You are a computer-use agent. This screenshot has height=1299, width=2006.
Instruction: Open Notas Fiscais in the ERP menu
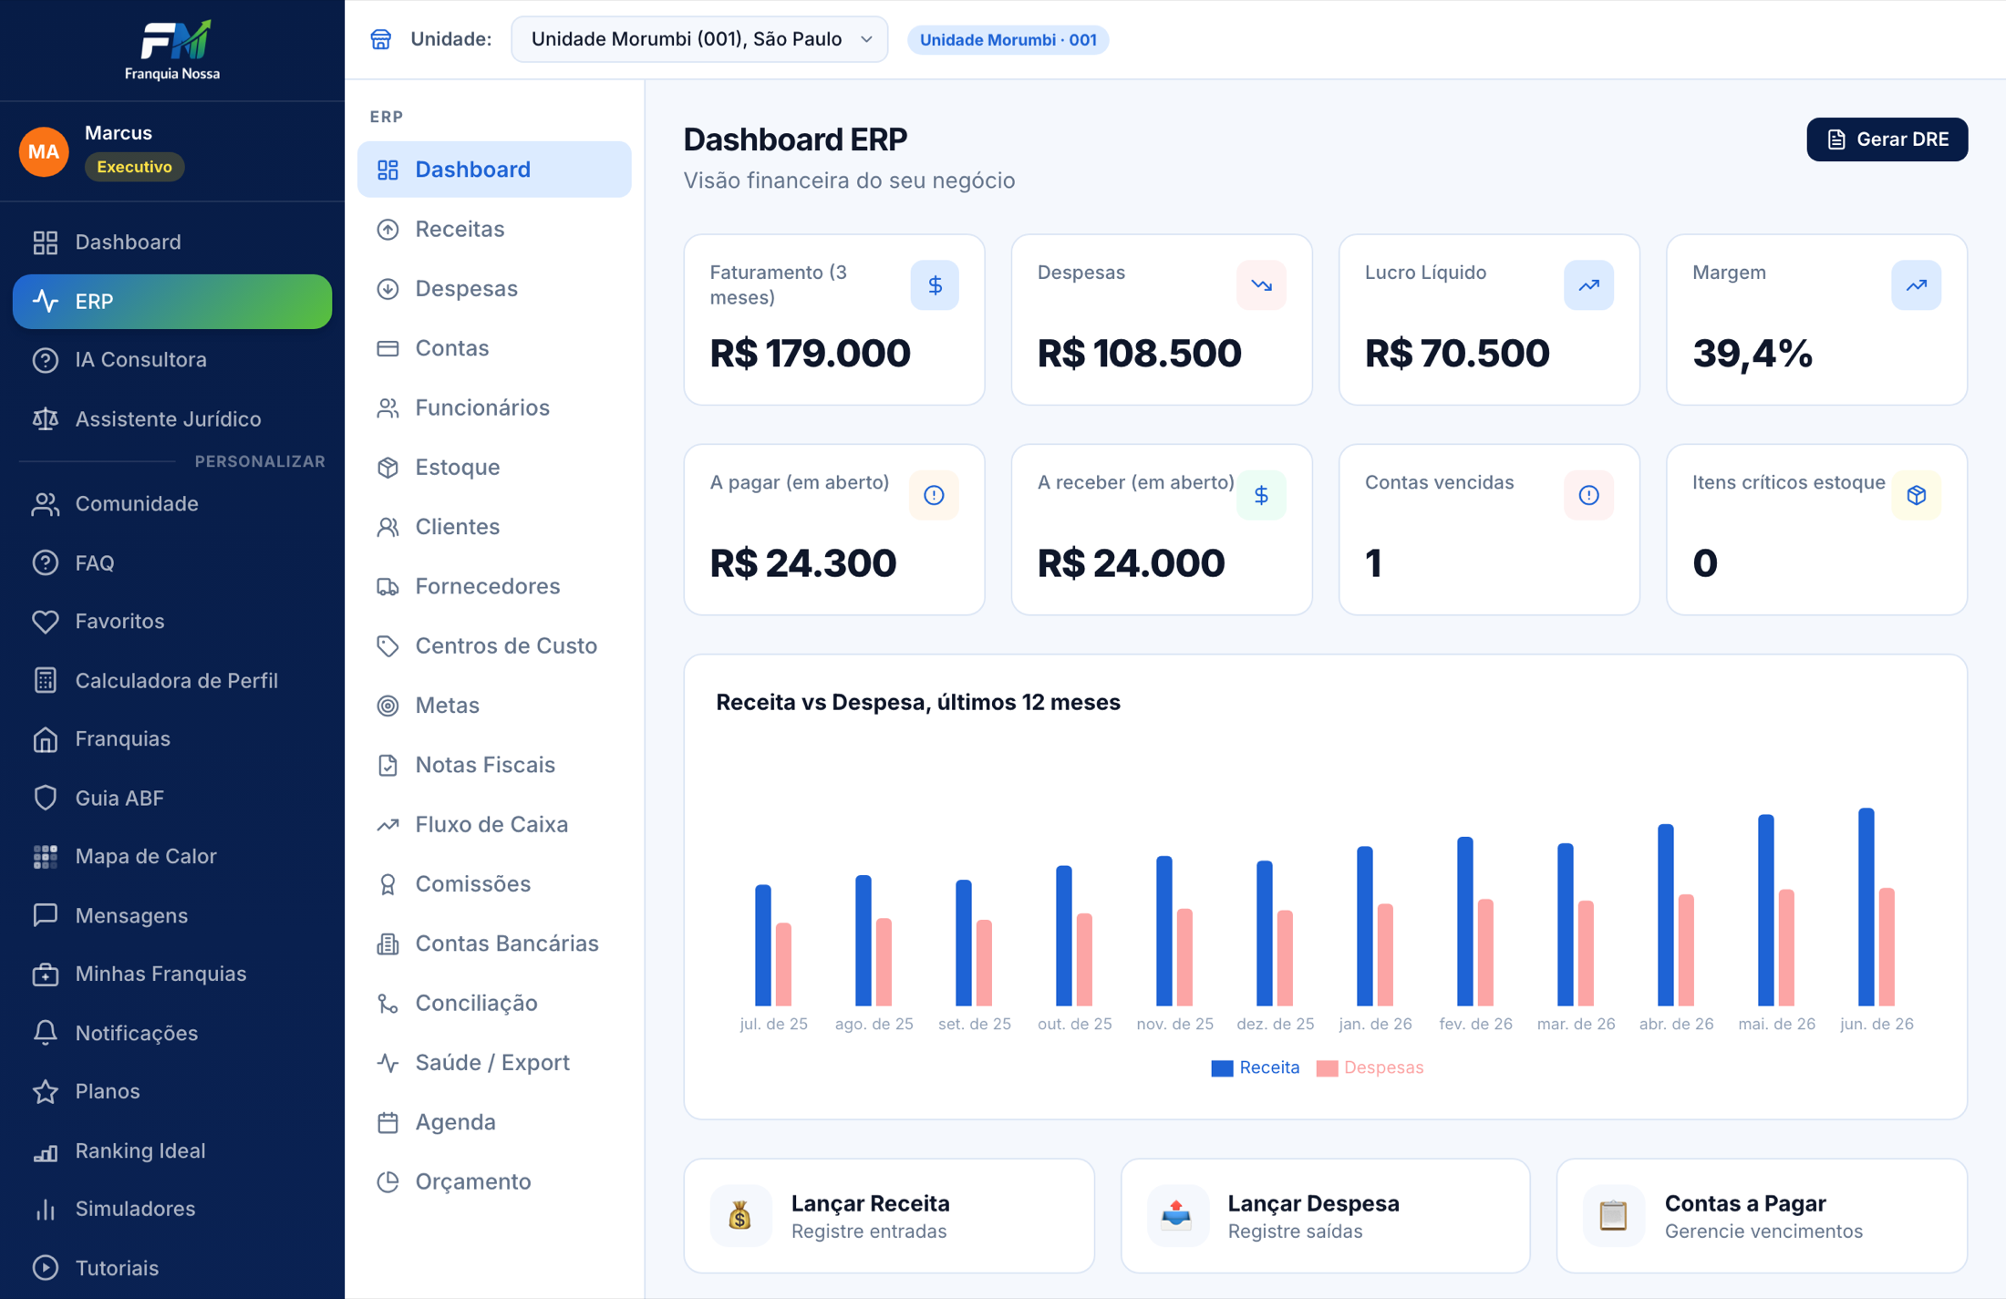pos(494,765)
